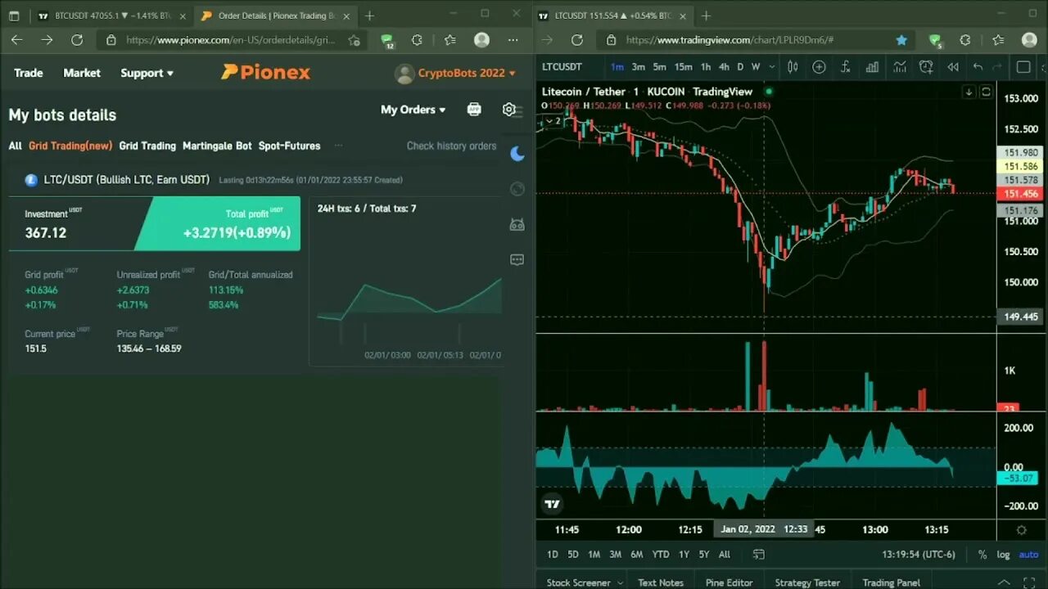
Task: Open the Pionex chat message sidebar icon
Action: click(x=517, y=259)
